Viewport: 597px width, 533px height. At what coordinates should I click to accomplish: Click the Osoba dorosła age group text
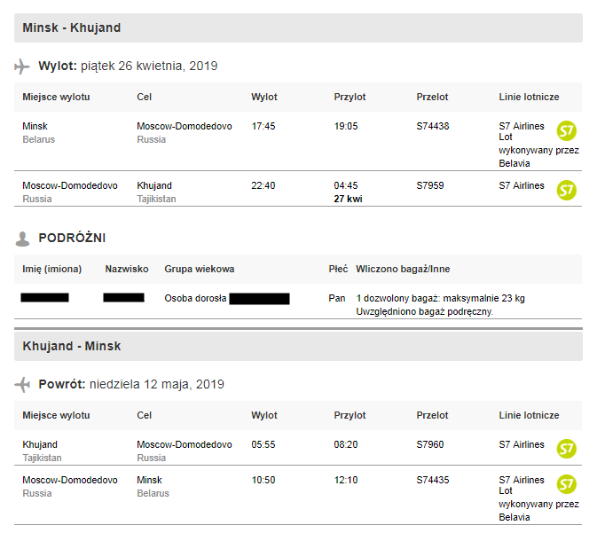[195, 298]
